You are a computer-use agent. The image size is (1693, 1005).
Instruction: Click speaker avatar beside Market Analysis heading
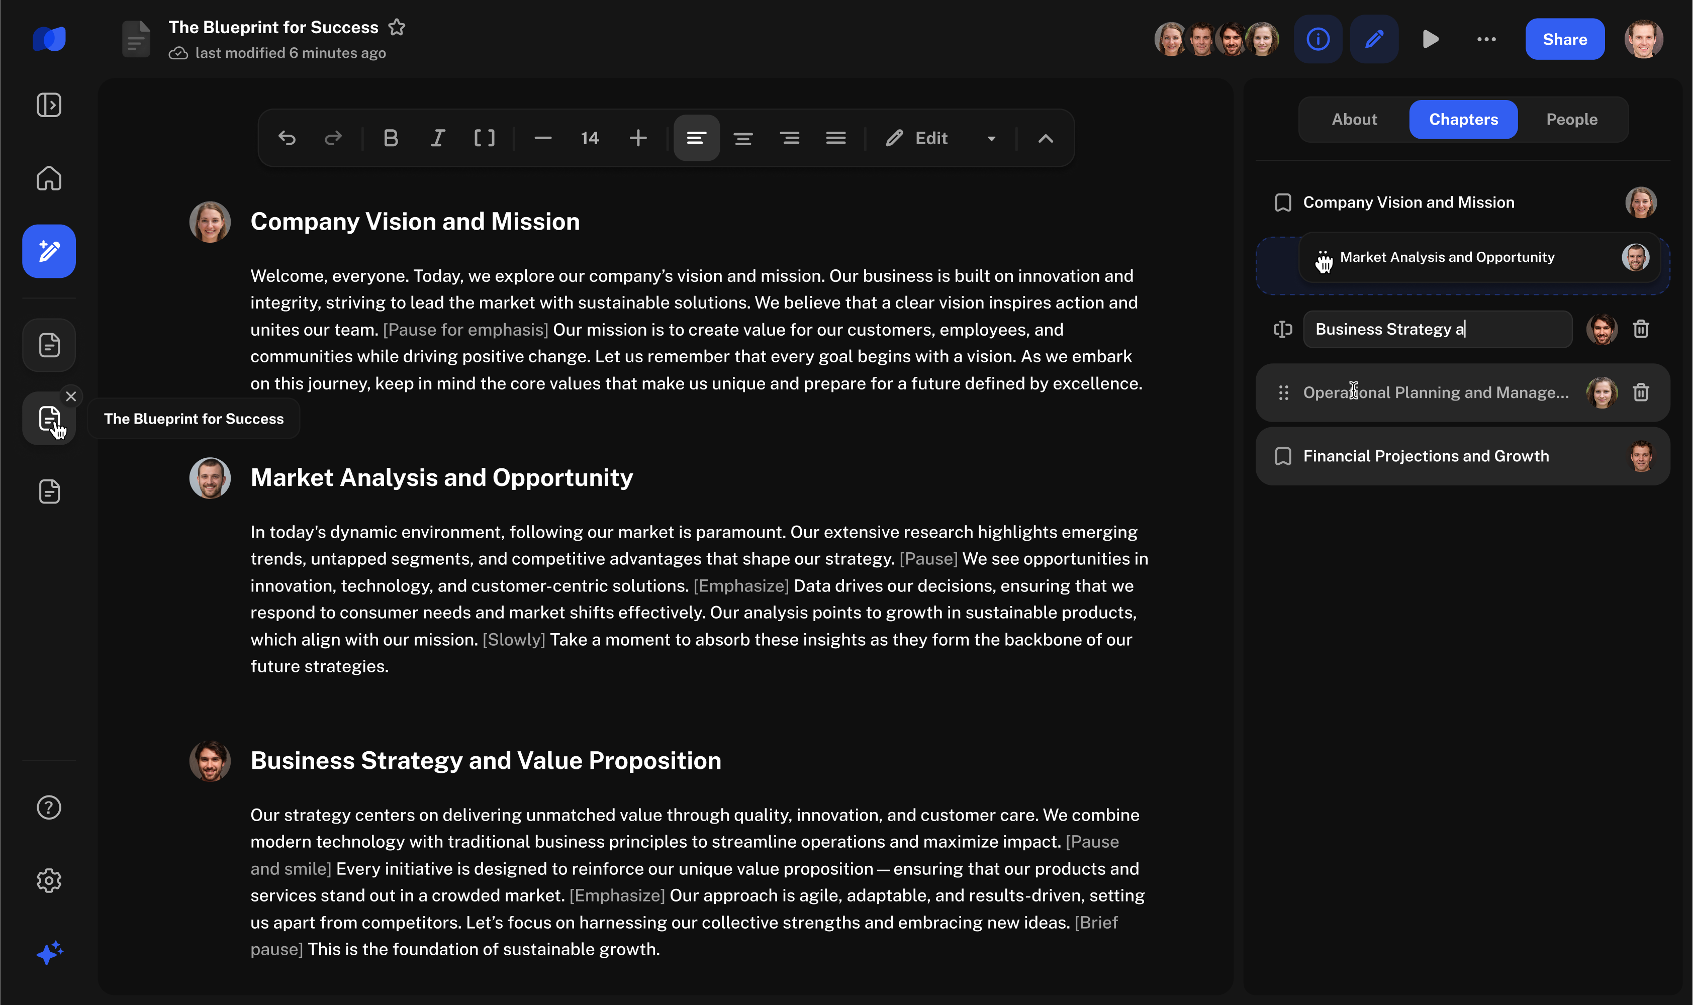coord(210,477)
